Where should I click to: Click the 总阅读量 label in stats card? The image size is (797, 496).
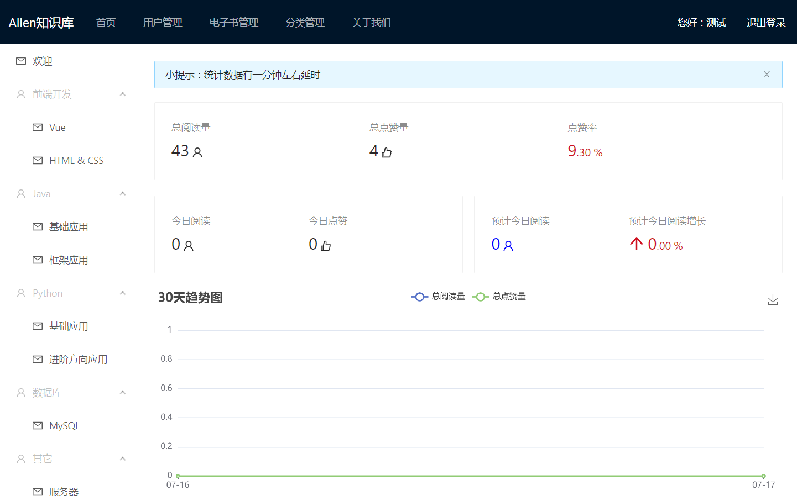[x=191, y=128]
